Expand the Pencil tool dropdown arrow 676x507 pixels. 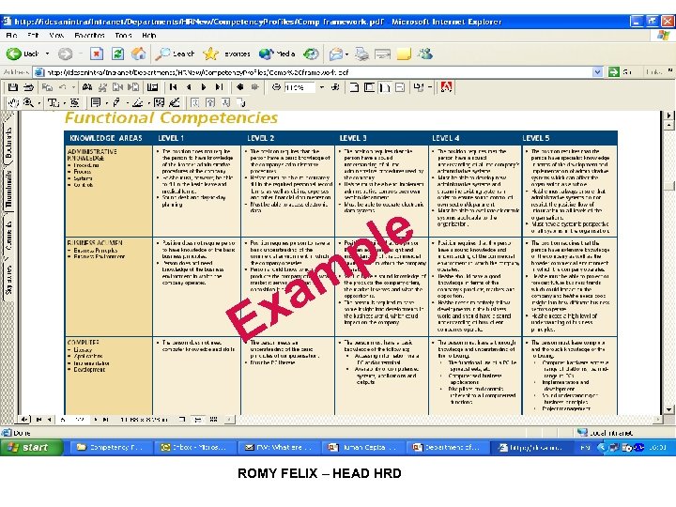pyautogui.click(x=127, y=103)
